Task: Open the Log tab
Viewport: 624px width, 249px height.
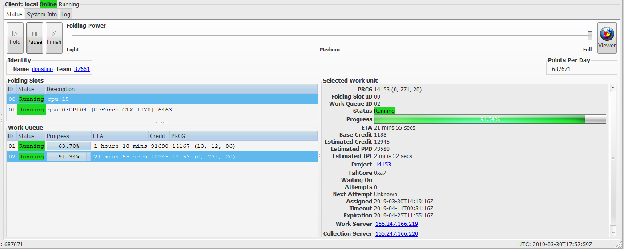Action: (x=66, y=14)
